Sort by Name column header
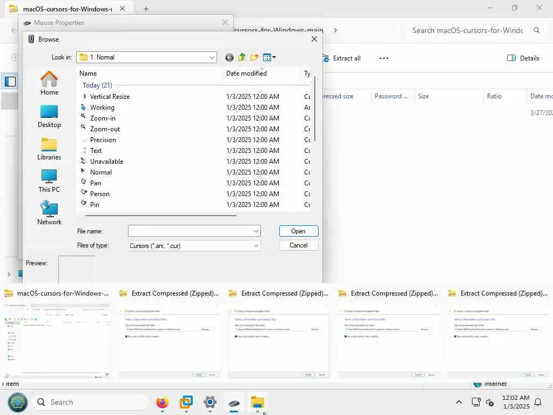Viewport: 553px width, 415px height. pos(88,73)
